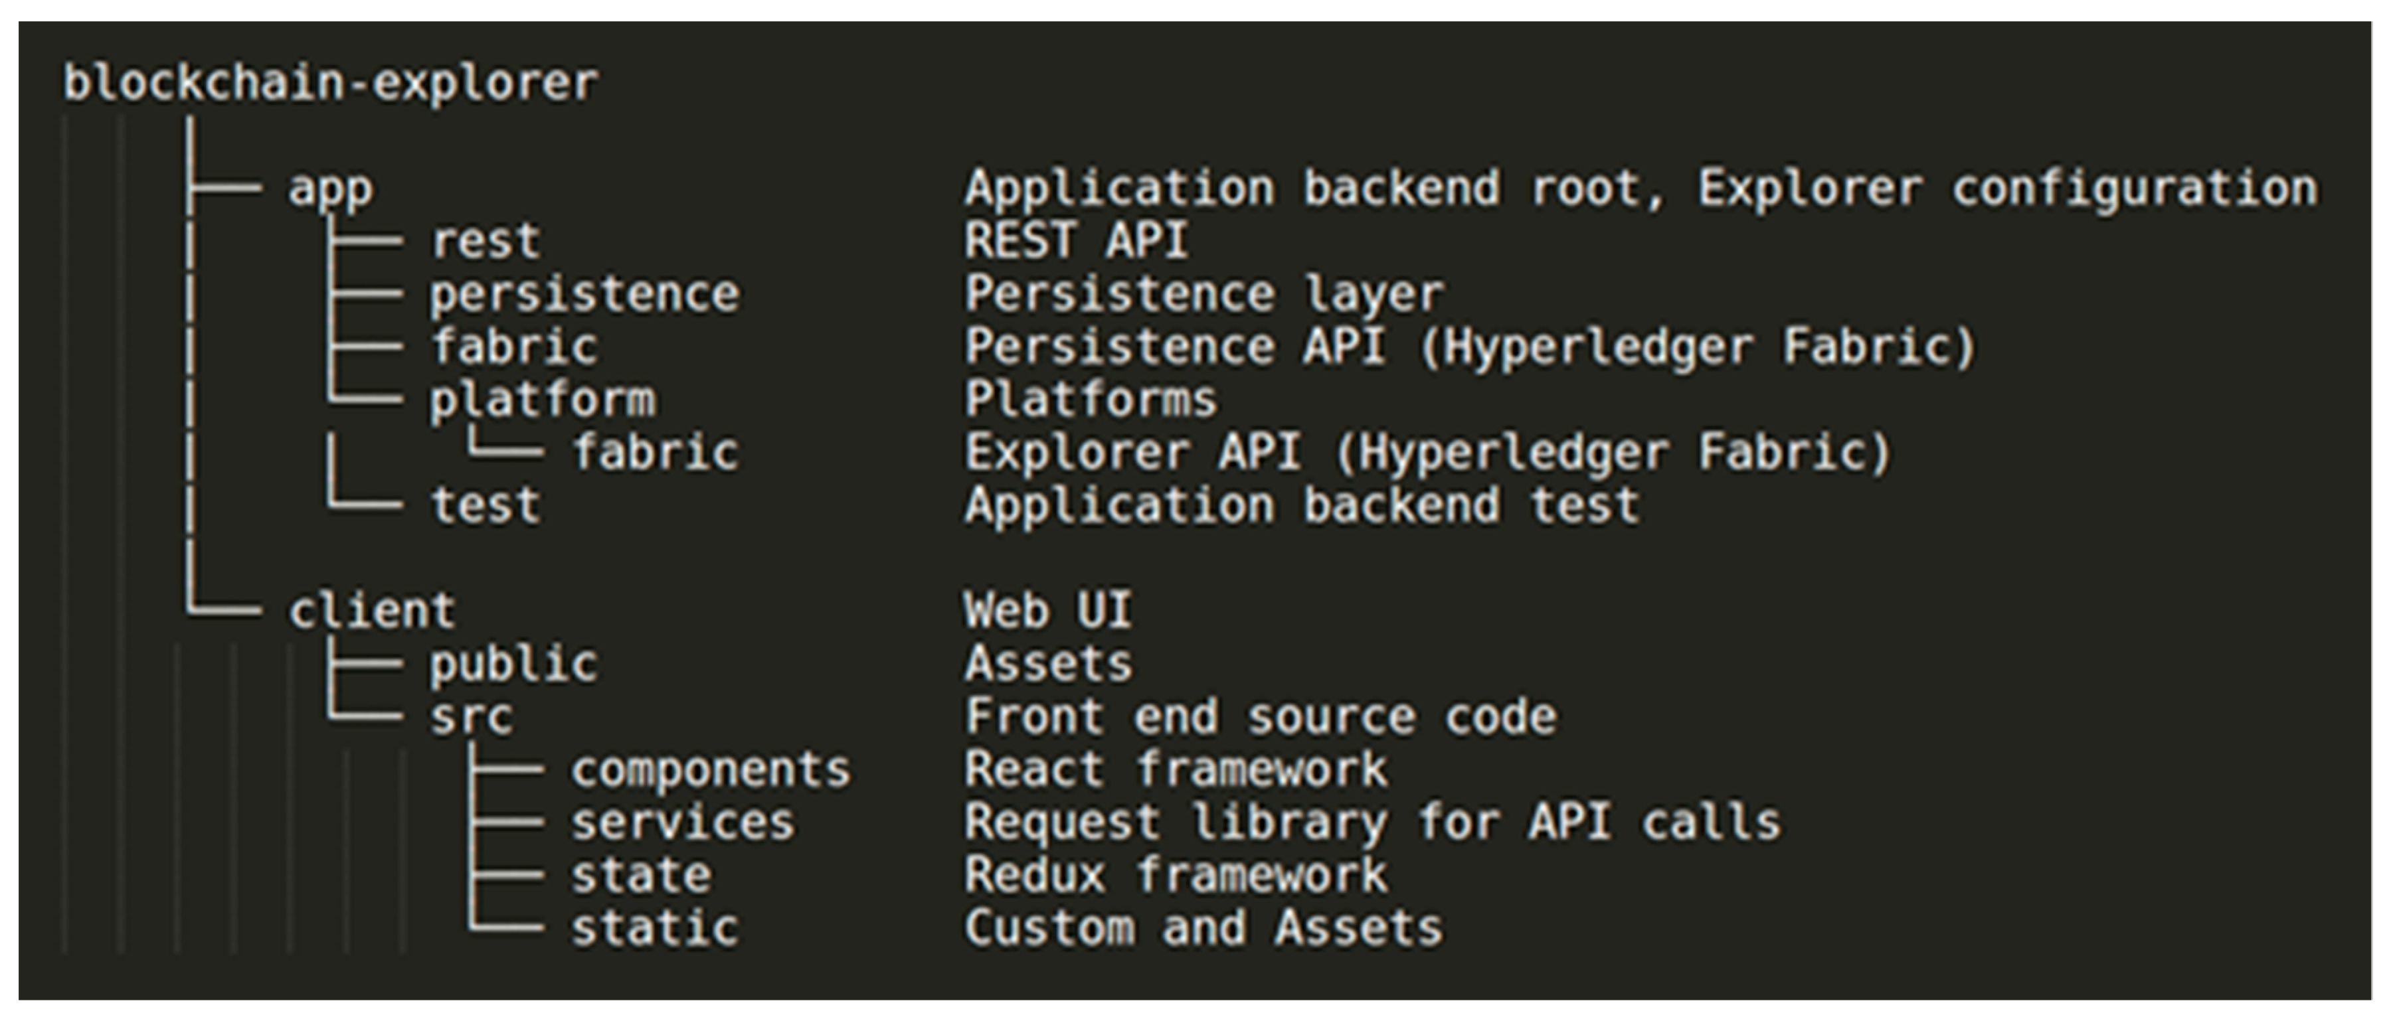
Task: Click the "Redux framework" description
Action: (1175, 876)
